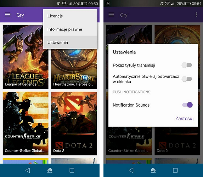Tap Android back button on right phone
This screenshot has height=177, width=203.
point(131,170)
